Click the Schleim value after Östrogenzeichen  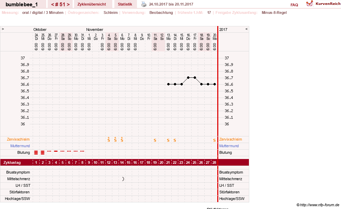[x=111, y=12]
